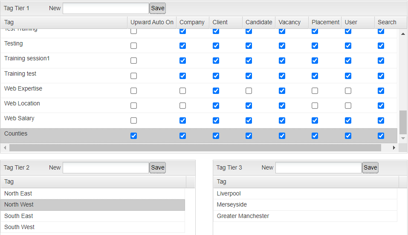Focus the Tag Tier 3 New input field
408x235 pixels.
click(x=318, y=167)
